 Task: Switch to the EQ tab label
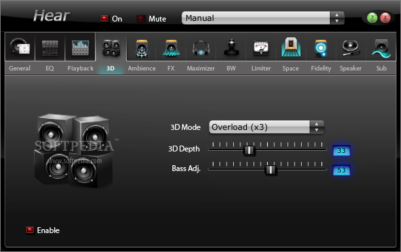[50, 69]
